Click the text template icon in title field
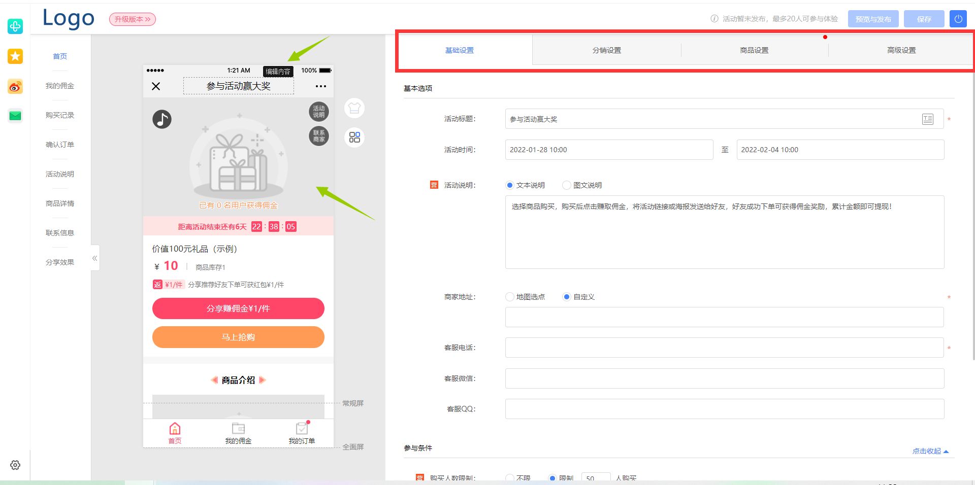This screenshot has height=485, width=975. pos(928,119)
